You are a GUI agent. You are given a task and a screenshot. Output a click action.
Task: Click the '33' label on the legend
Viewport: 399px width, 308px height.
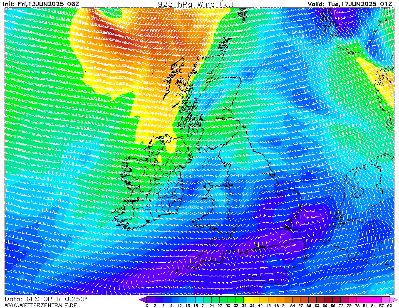click(x=236, y=306)
